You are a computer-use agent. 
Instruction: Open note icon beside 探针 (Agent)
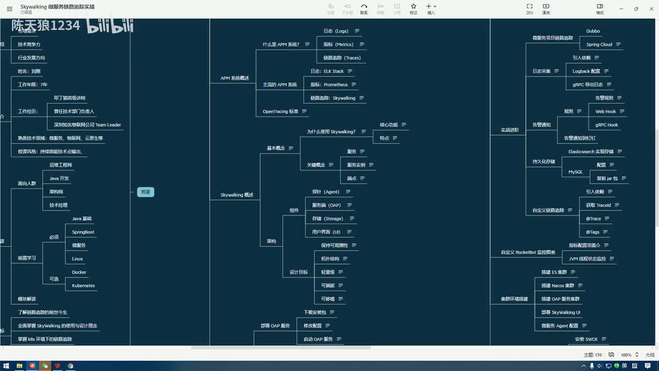click(x=348, y=192)
